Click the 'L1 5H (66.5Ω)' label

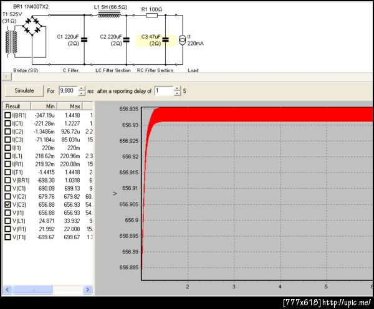(110, 7)
